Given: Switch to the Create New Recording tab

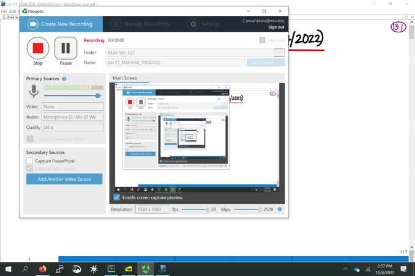Looking at the screenshot, I should 61,24.
